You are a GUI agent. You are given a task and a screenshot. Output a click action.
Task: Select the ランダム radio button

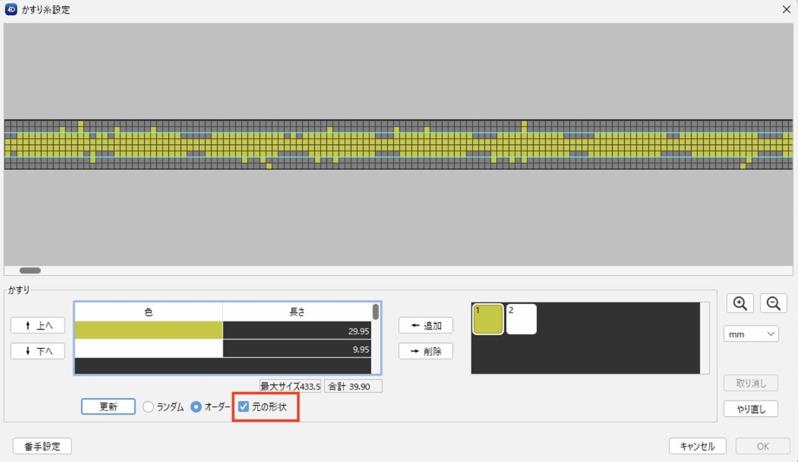(x=148, y=407)
